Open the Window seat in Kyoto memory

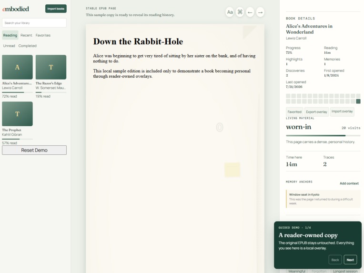(x=323, y=199)
